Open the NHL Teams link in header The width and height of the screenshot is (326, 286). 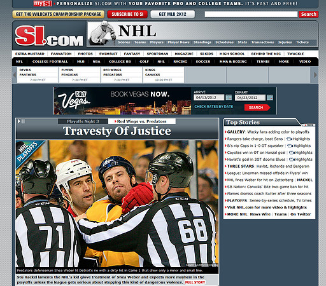[140, 42]
